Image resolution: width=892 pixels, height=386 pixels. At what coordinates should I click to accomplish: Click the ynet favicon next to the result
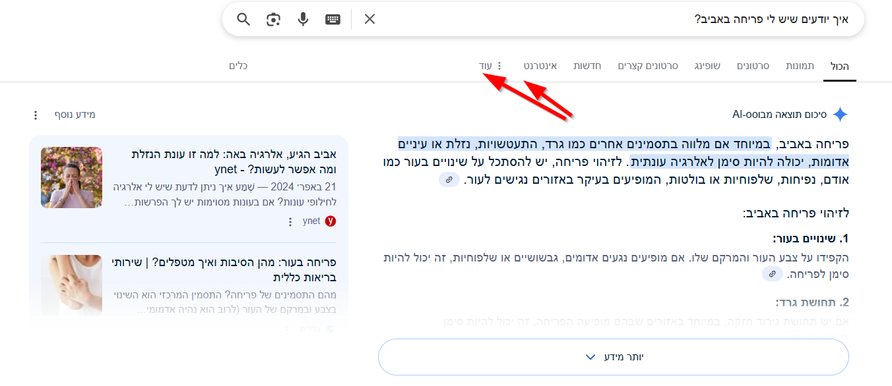pos(330,221)
